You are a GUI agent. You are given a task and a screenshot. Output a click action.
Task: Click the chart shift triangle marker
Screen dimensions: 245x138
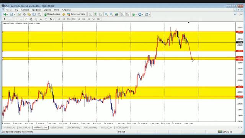pos(189,23)
